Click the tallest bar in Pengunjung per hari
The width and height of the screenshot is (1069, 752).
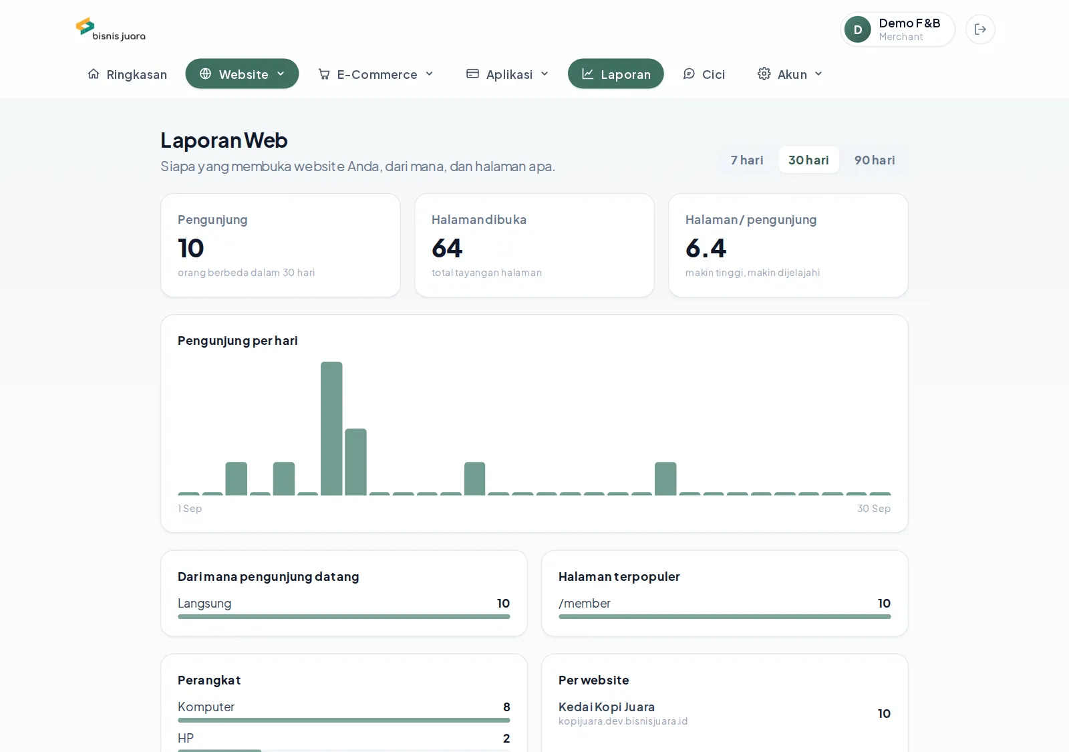point(331,428)
